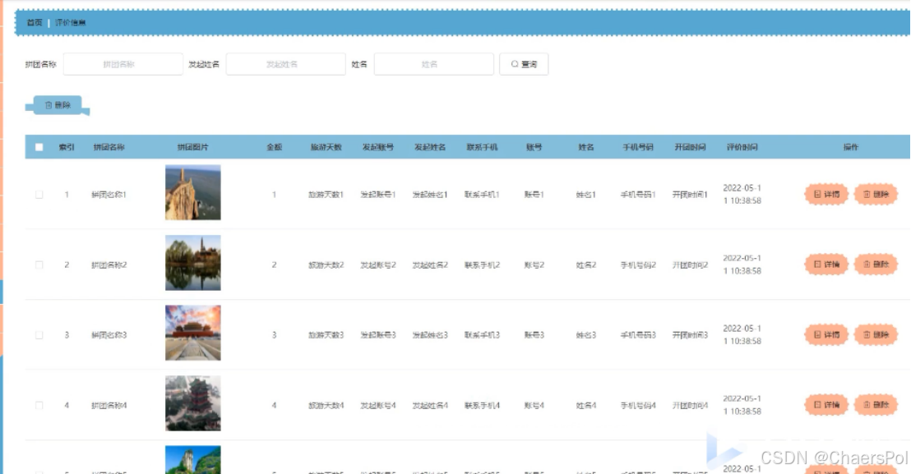Toggle the select-all checkbox in table header

click(39, 147)
